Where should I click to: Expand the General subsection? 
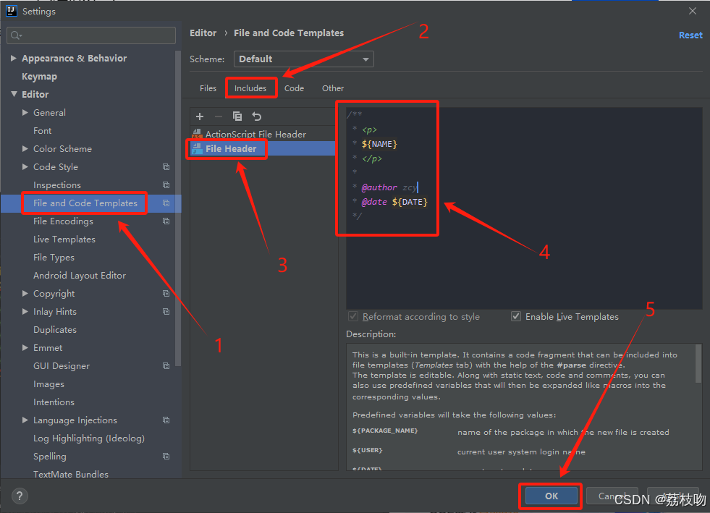click(25, 112)
